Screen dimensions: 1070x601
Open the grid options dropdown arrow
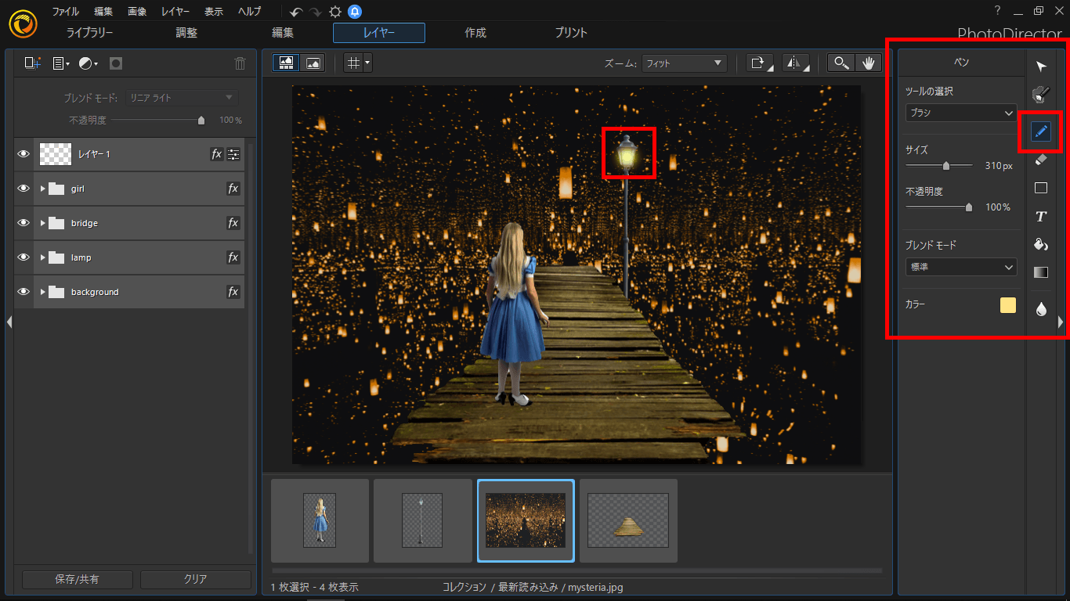click(x=367, y=63)
